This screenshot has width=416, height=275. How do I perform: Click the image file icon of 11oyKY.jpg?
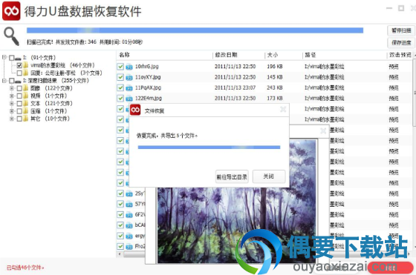(x=129, y=77)
